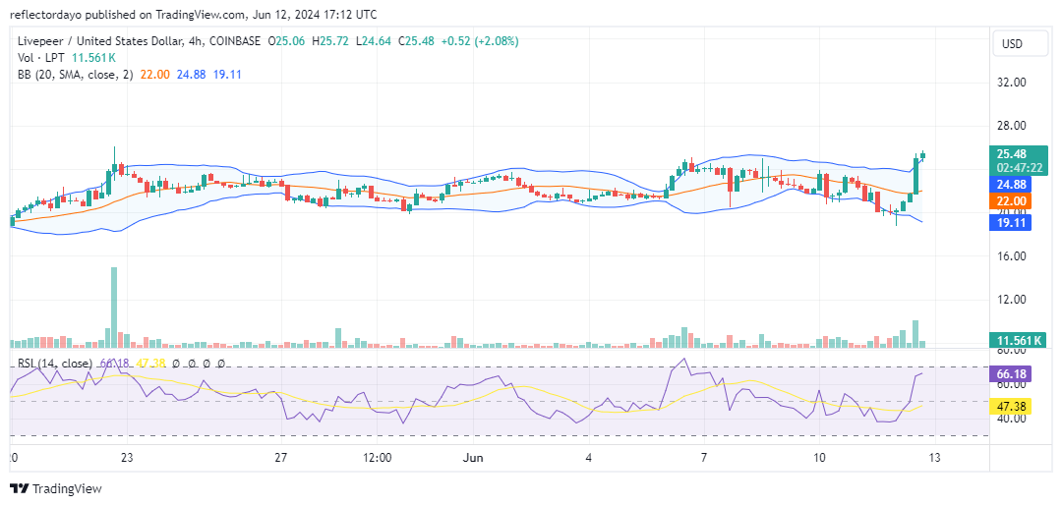Image resolution: width=1062 pixels, height=506 pixels.
Task: Click the Vol · LPT indicator label
Action: (42, 58)
